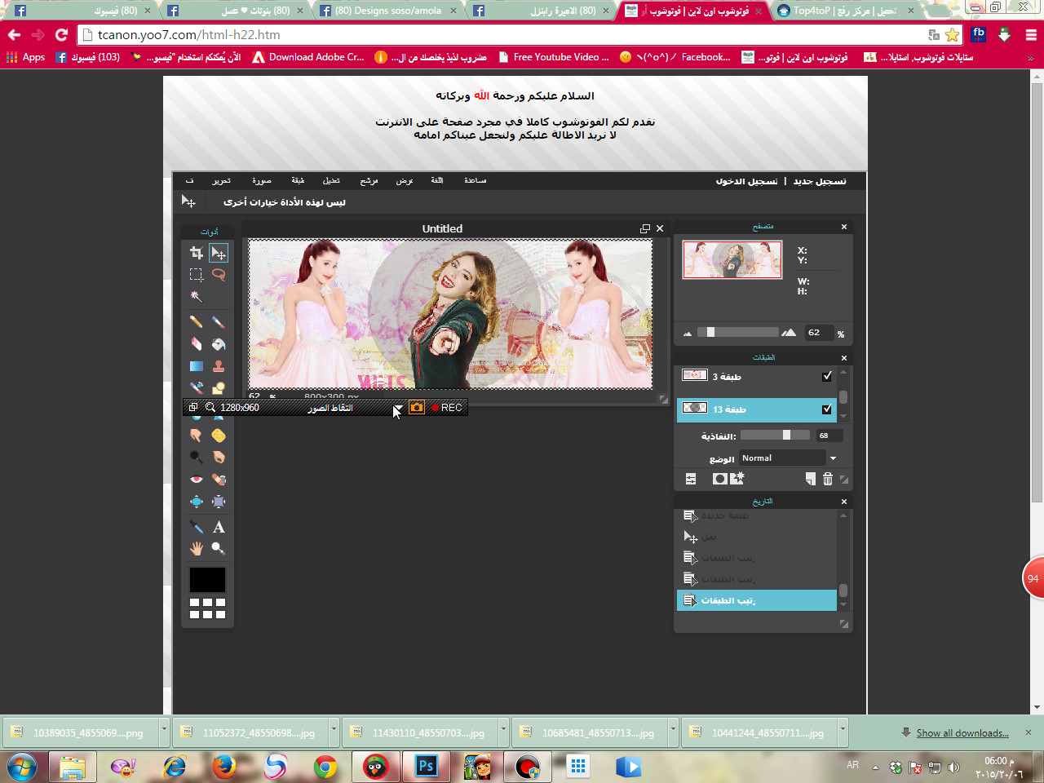Viewport: 1044px width, 783px height.
Task: Toggle visibility of layer طبقة 13
Action: [827, 409]
